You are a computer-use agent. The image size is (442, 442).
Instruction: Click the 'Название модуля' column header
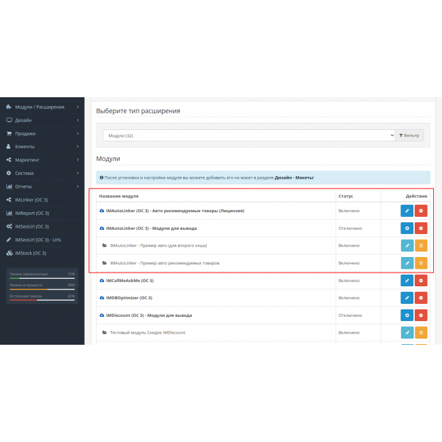pyautogui.click(x=119, y=196)
